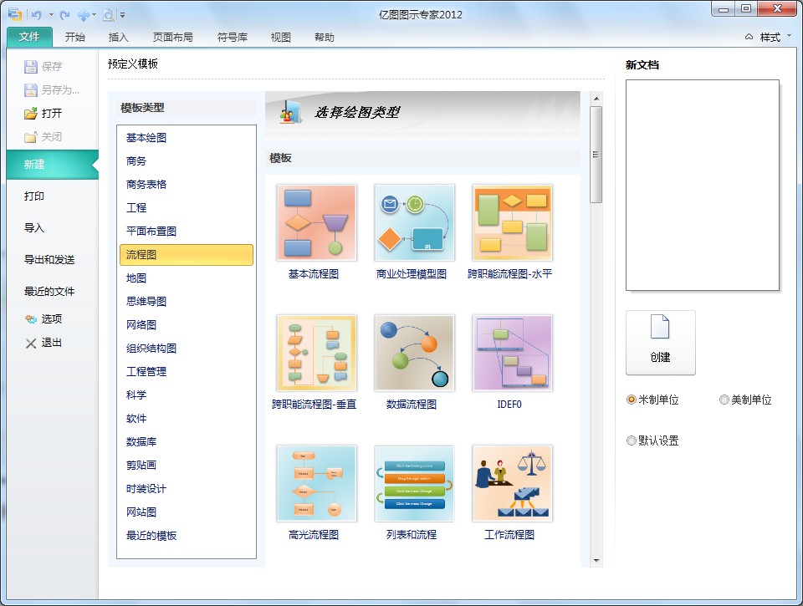Image resolution: width=803 pixels, height=606 pixels.
Task: Select the 默认设置 radio button
Action: point(630,440)
